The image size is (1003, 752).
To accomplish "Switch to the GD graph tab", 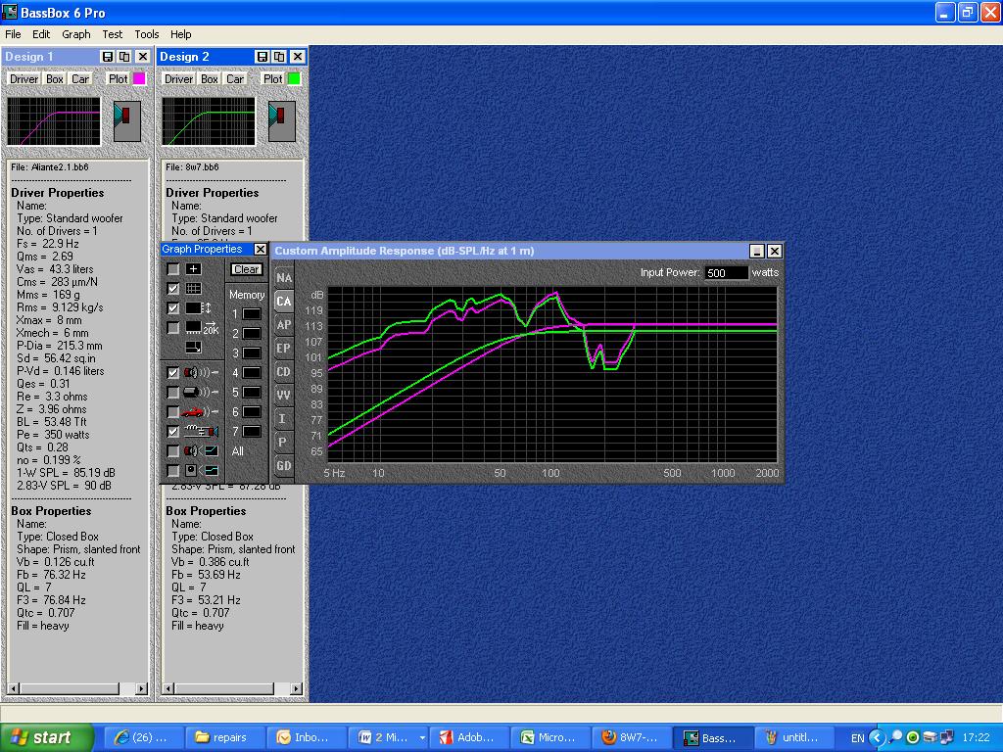I will tap(283, 465).
